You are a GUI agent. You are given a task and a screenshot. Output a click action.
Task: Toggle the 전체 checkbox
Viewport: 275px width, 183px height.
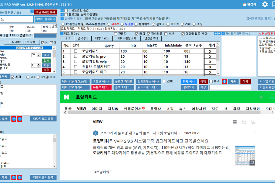click(164, 81)
